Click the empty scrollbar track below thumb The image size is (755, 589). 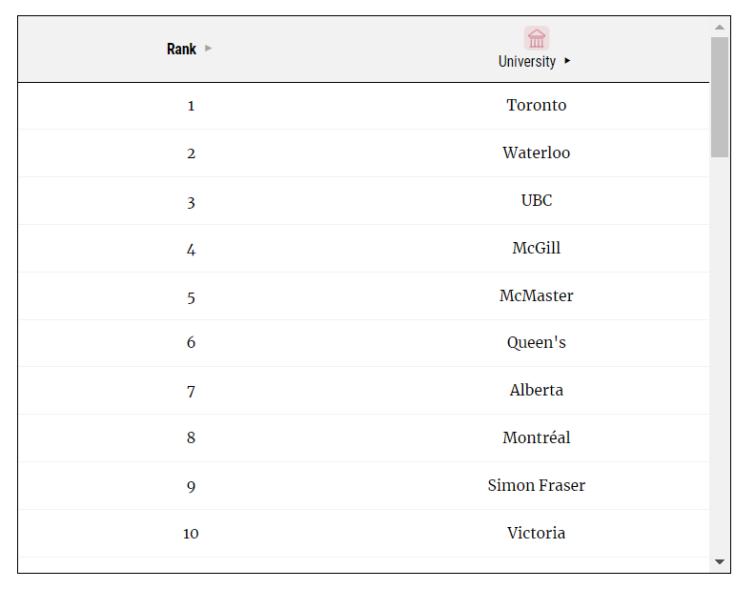tap(720, 355)
